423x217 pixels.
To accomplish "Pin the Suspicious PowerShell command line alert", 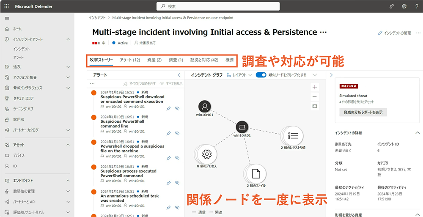I will 169,133.
